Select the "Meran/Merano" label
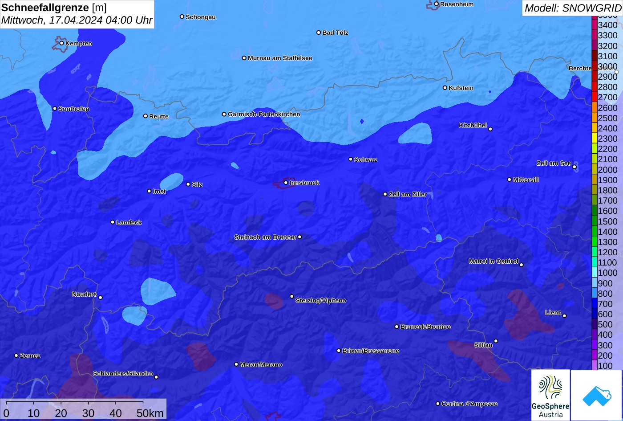This screenshot has width=623, height=421. 261,364
